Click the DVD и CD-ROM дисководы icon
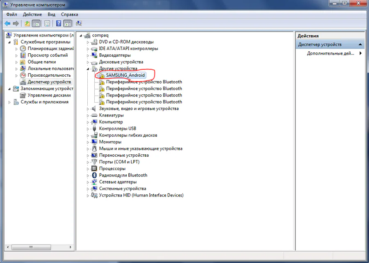369x263 pixels. pyautogui.click(x=94, y=42)
